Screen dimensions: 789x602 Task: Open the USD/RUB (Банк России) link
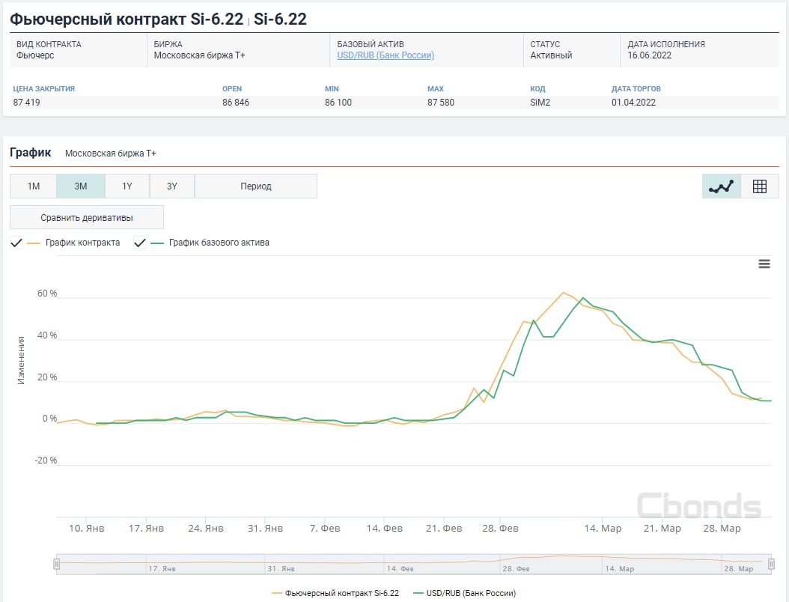(x=386, y=55)
